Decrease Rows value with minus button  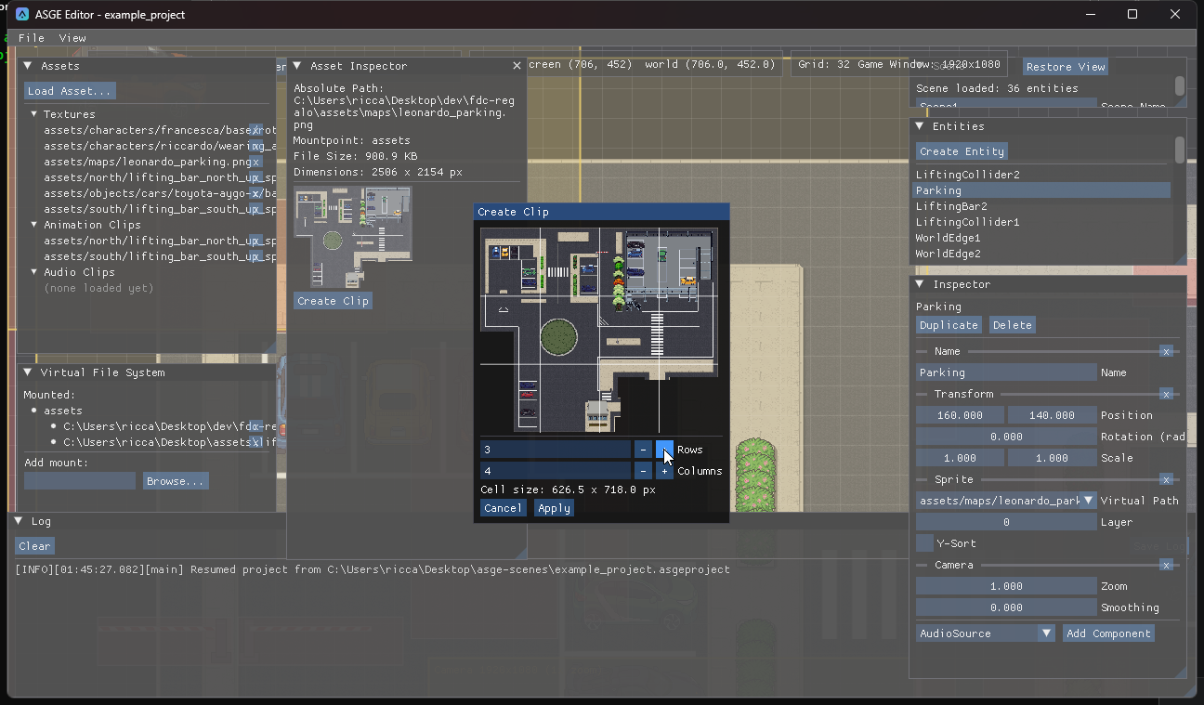643,450
